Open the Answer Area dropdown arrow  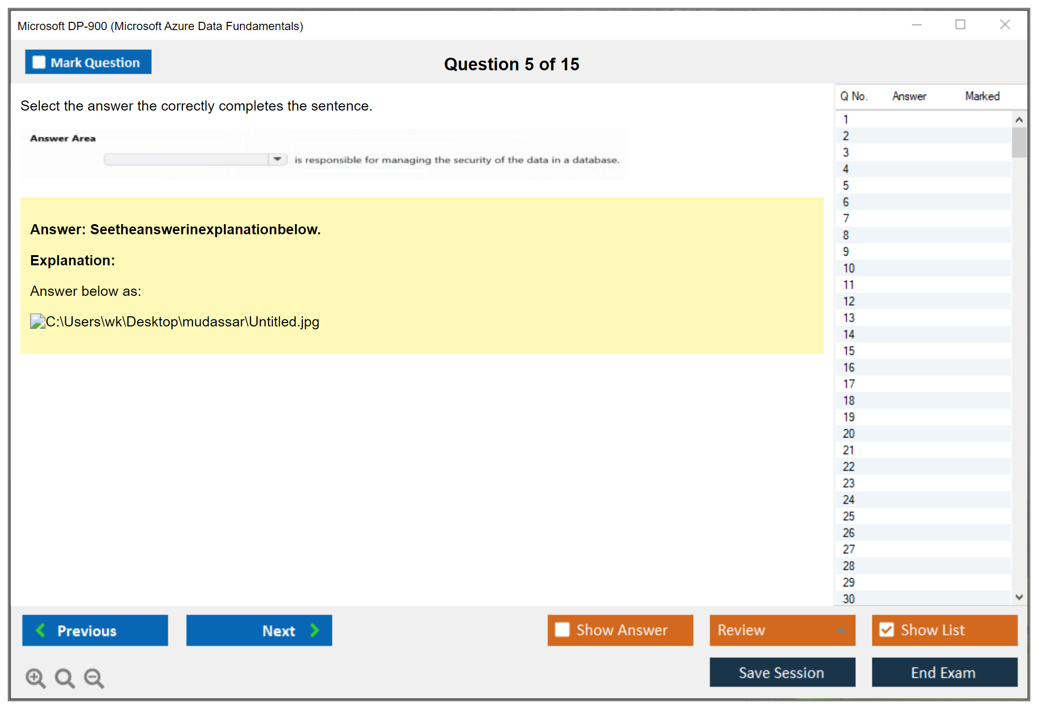(x=278, y=159)
